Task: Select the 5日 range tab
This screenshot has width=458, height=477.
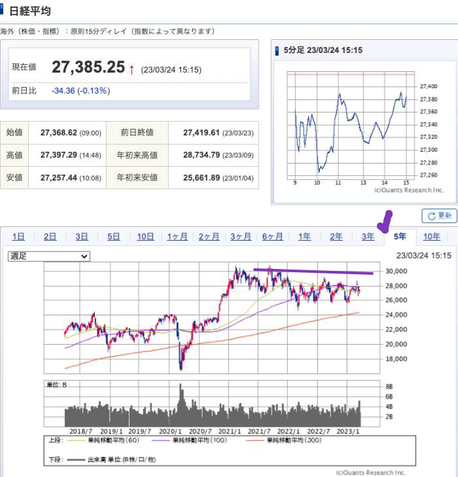Action: coord(113,236)
